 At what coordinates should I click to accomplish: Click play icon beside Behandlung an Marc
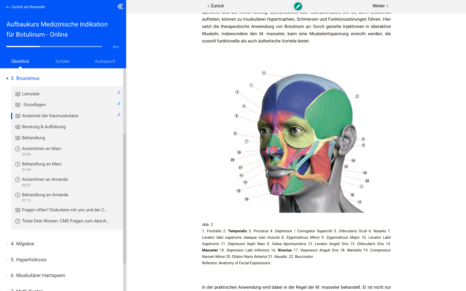tap(18, 164)
